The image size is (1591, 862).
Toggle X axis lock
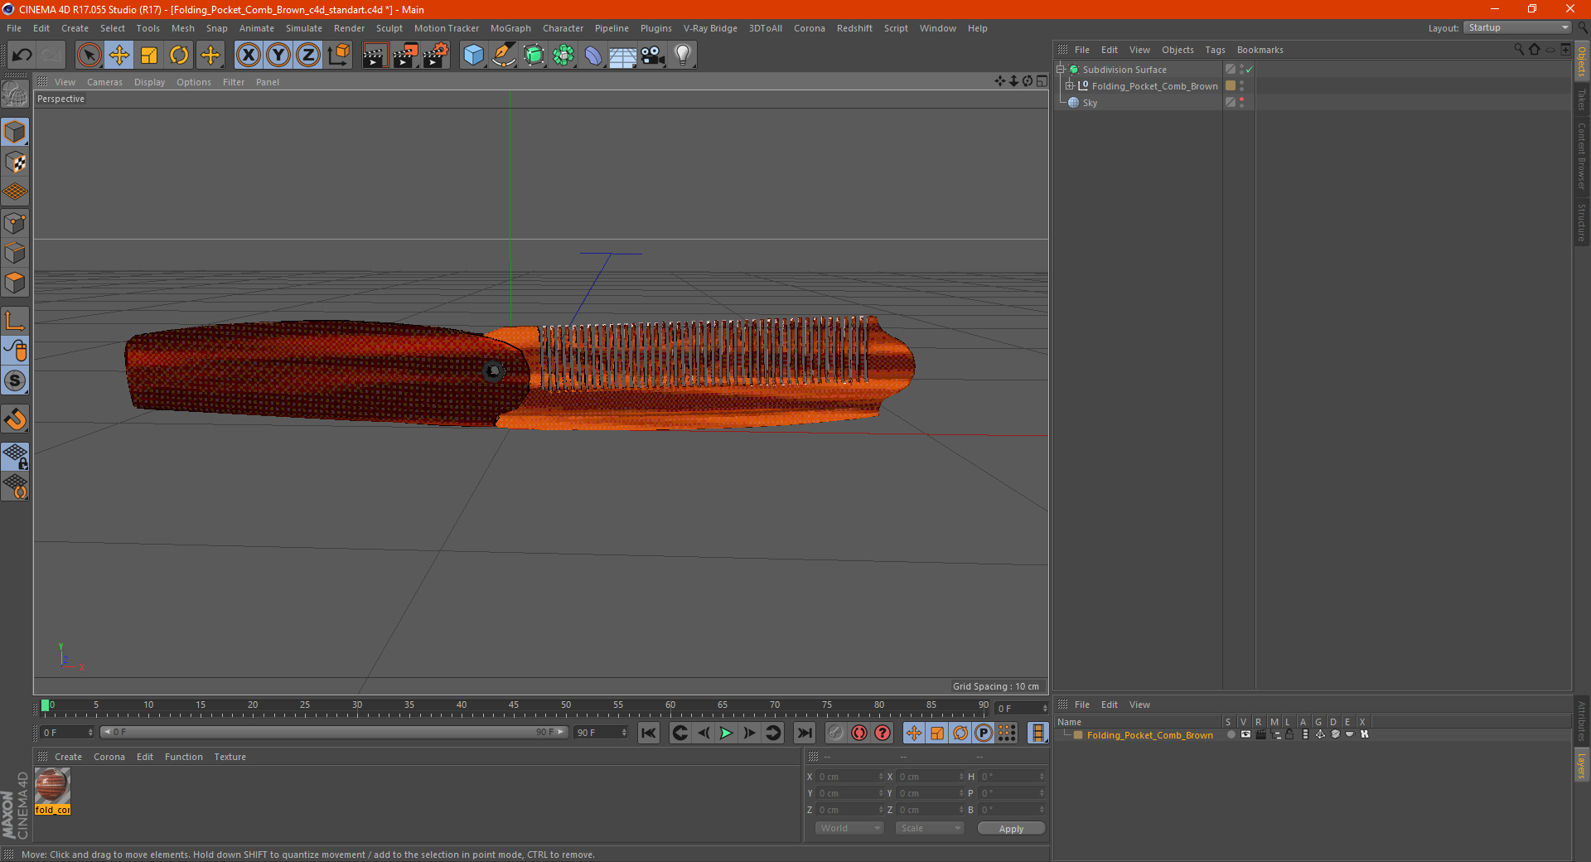(248, 56)
